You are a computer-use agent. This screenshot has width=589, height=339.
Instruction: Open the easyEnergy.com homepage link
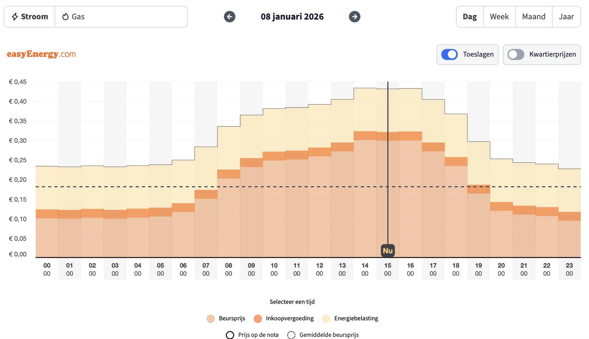[x=41, y=54]
